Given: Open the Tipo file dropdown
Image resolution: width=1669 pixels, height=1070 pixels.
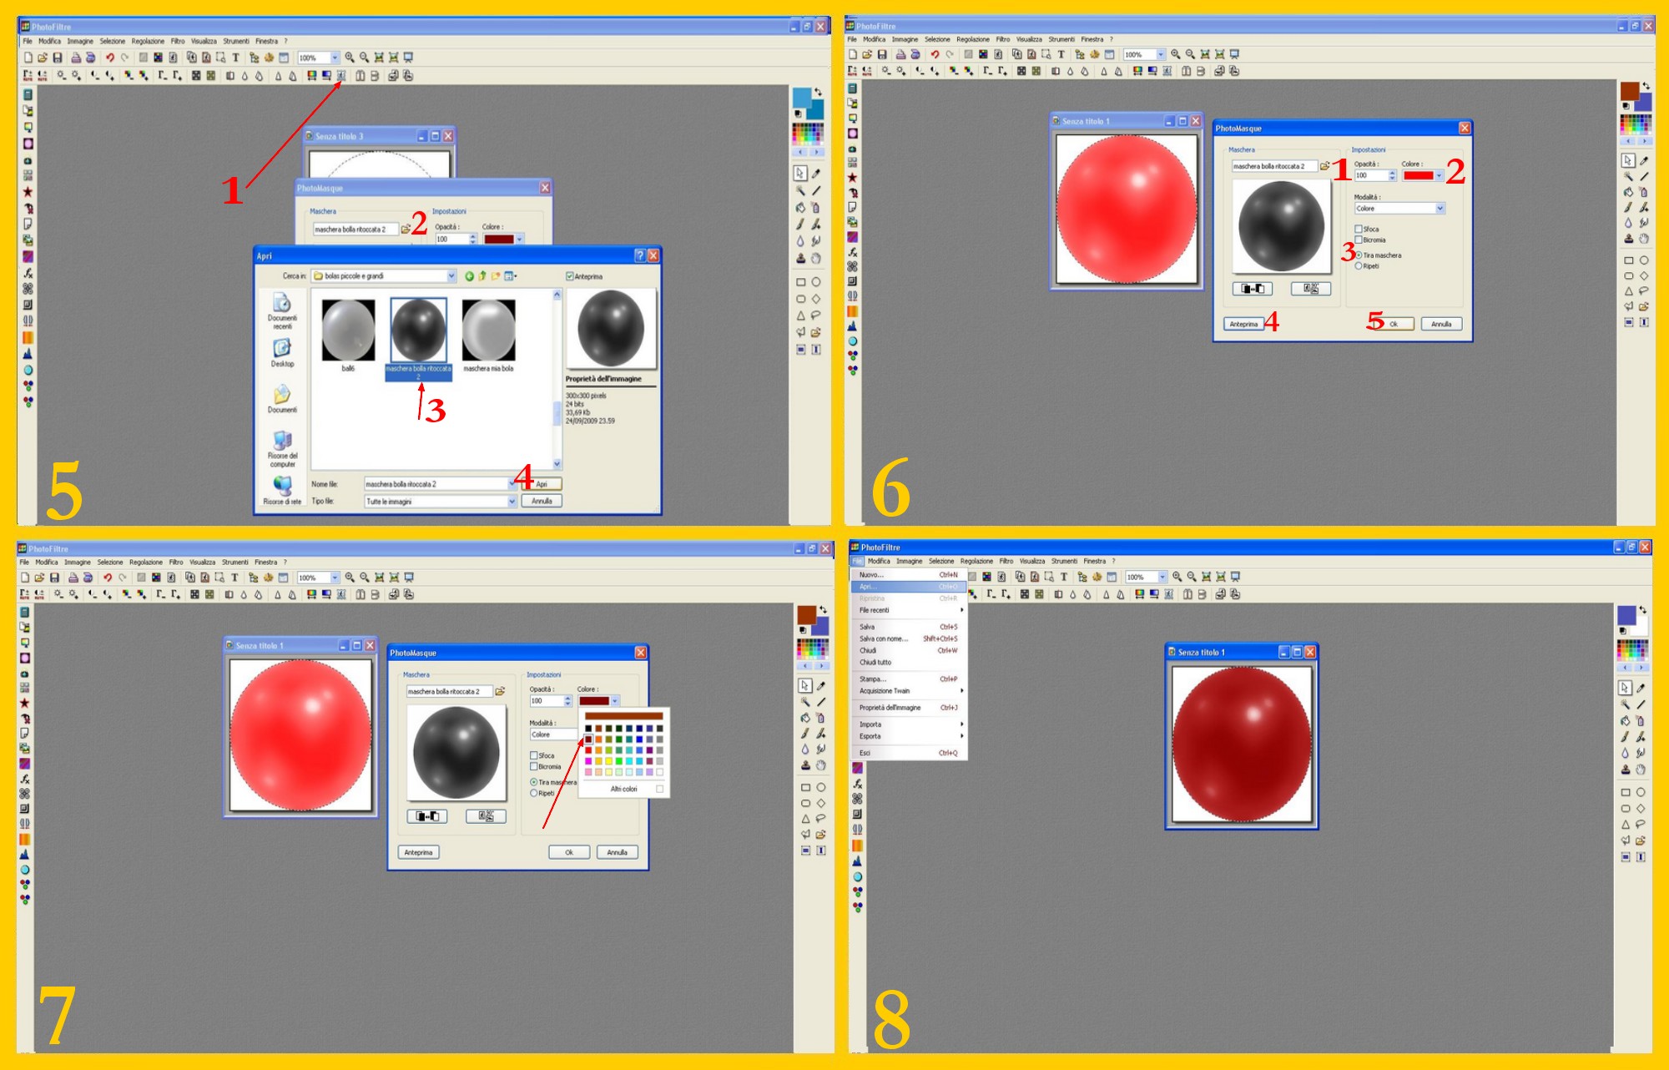Looking at the screenshot, I should (x=512, y=502).
